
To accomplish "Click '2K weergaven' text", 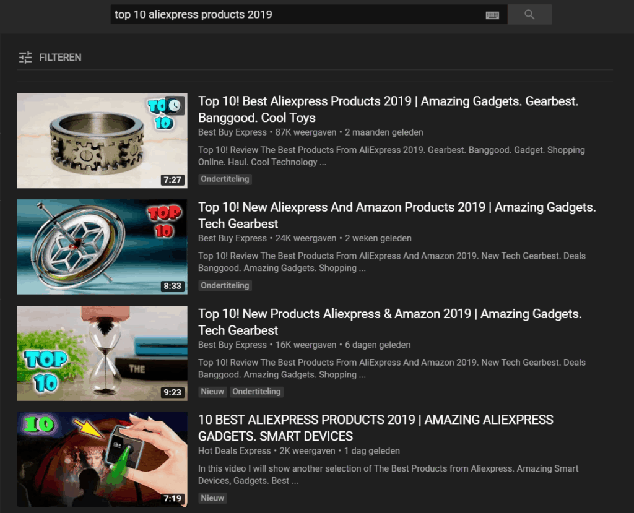I will (x=307, y=450).
